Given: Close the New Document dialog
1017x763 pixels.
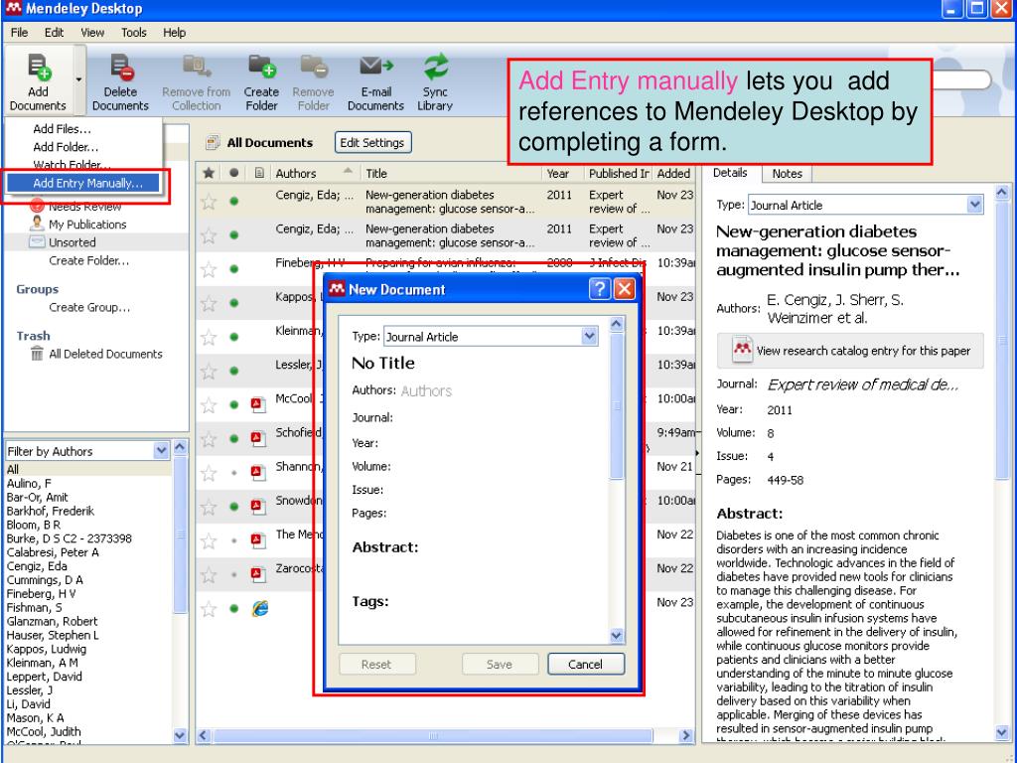Looking at the screenshot, I should point(625,289).
